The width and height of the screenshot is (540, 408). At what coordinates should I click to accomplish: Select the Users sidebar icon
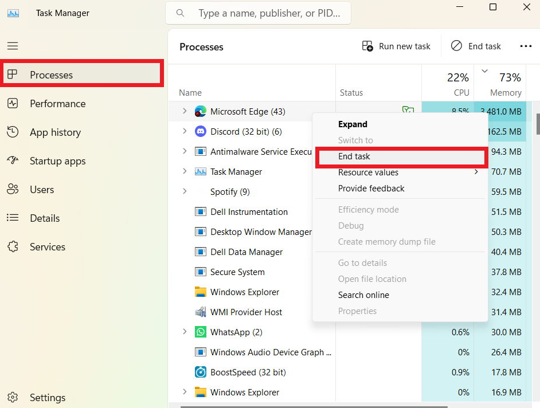coord(13,189)
